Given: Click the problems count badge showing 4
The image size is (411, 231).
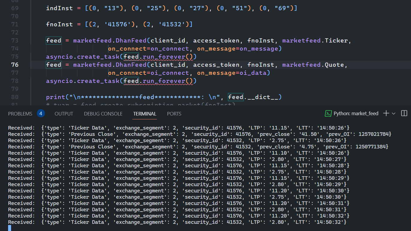Looking at the screenshot, I should [41, 113].
